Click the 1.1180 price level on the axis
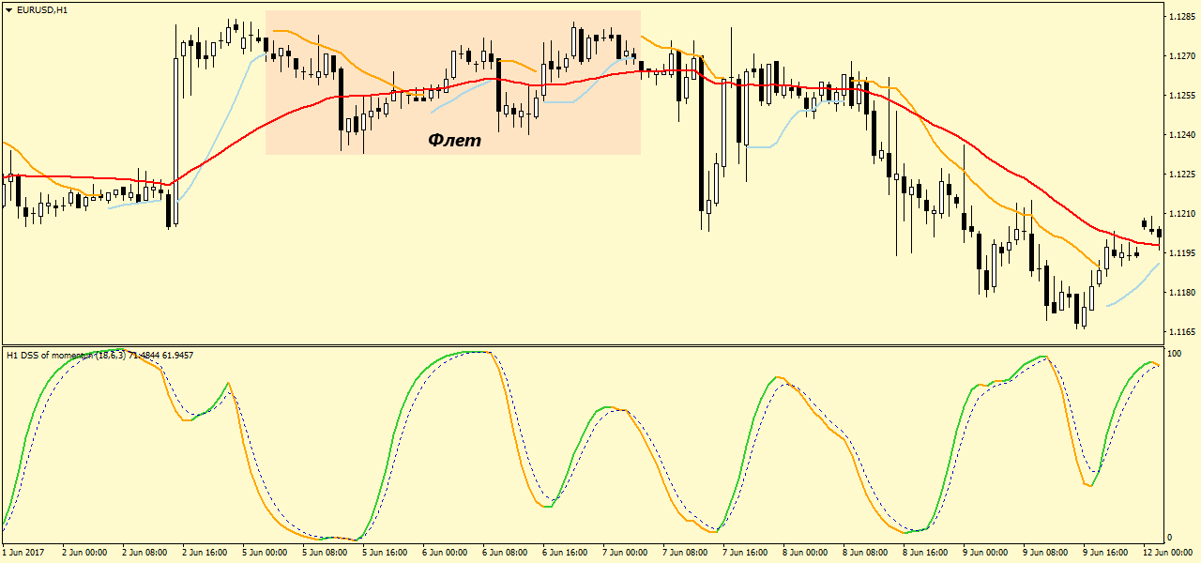1201x563 pixels. pyautogui.click(x=1180, y=292)
